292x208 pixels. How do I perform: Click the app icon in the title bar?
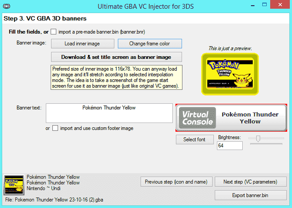[7, 7]
